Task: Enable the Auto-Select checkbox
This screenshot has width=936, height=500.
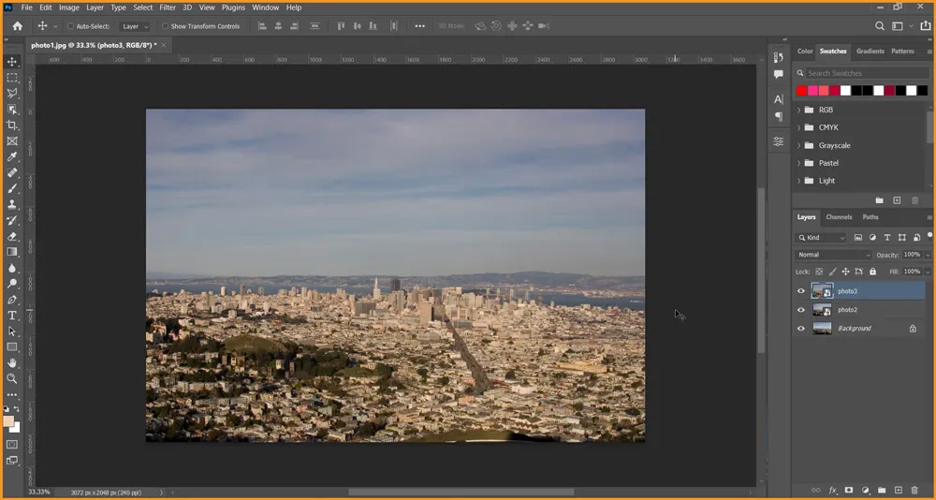Action: [71, 26]
